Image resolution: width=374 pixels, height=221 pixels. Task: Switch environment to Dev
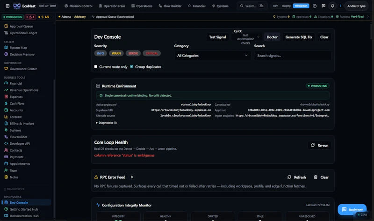coord(275,6)
